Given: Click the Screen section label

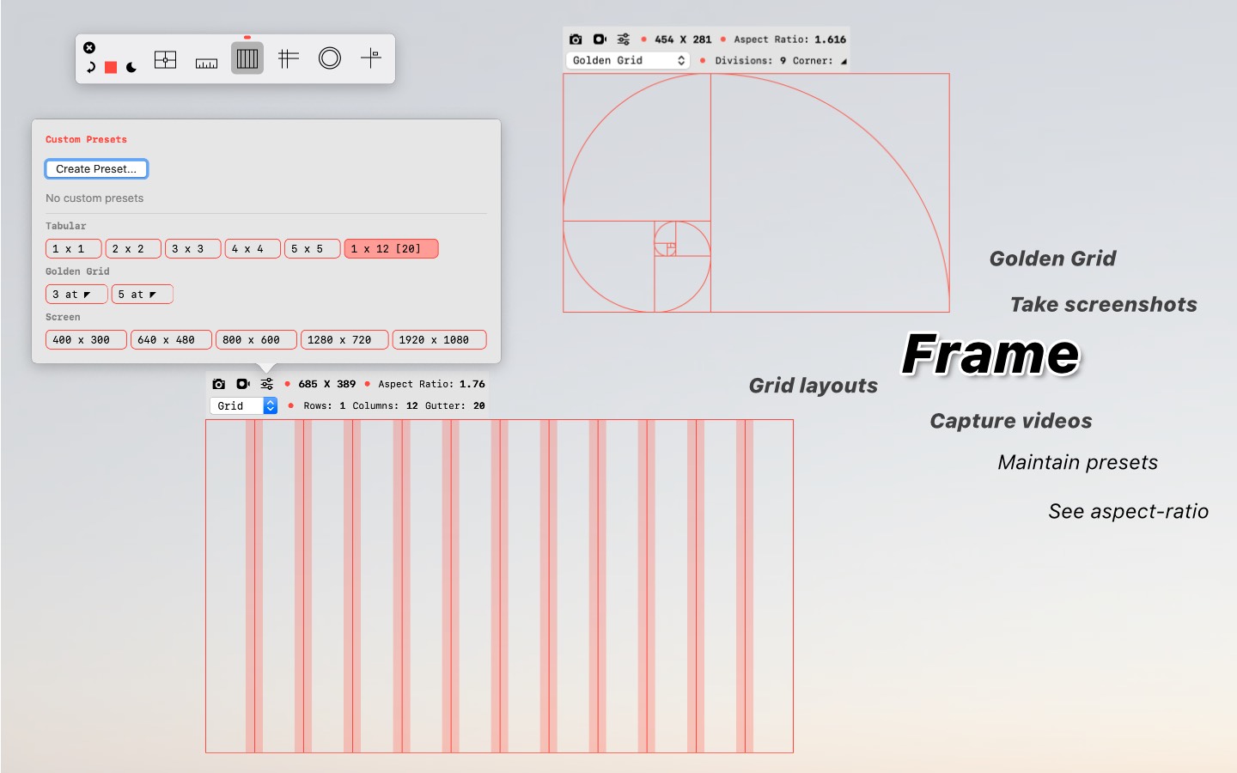Looking at the screenshot, I should [63, 318].
